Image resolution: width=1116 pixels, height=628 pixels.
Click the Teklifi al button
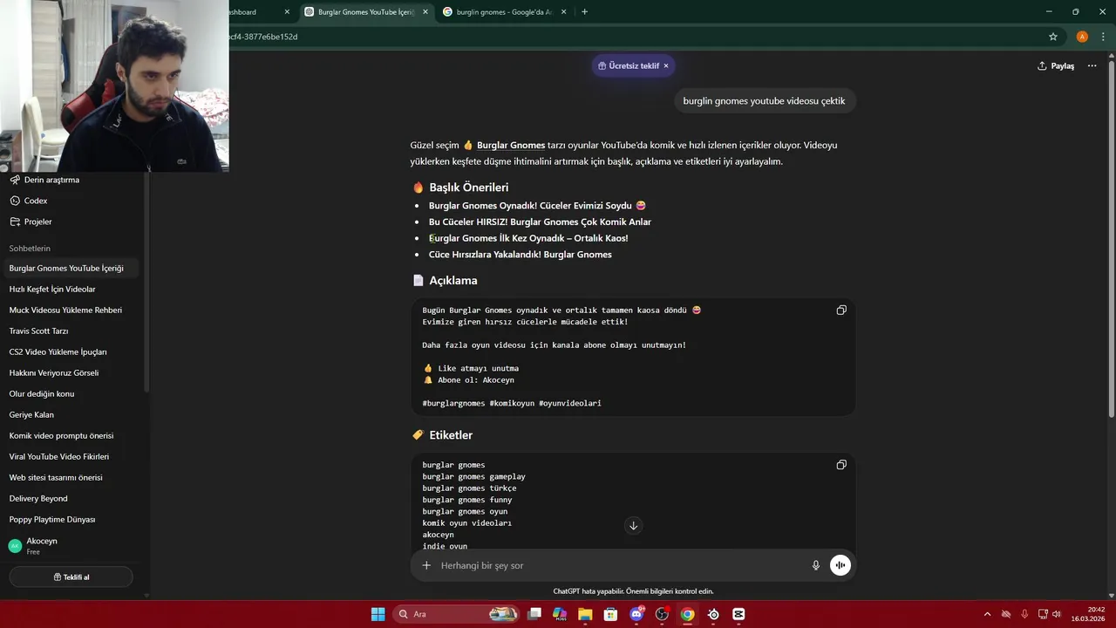[x=71, y=577]
